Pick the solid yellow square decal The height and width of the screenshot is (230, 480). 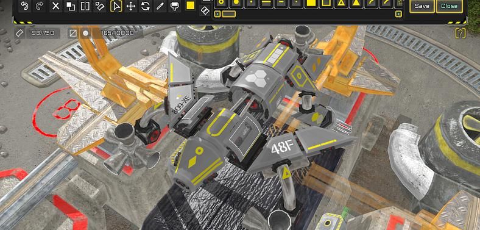(x=311, y=3)
